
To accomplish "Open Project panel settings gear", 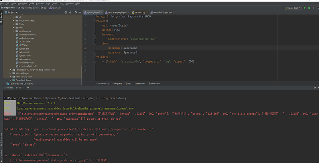I will [76, 12].
